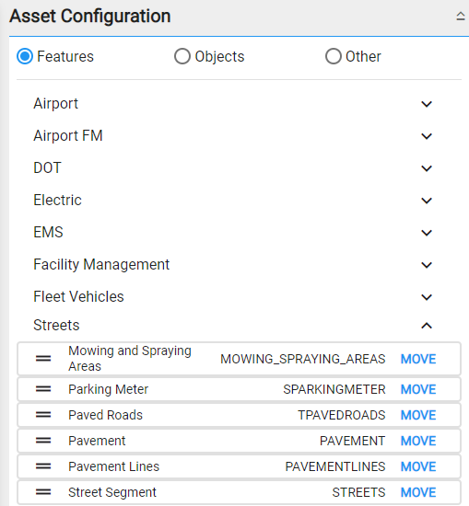Grab the drag handle of Paved Roads
The width and height of the screenshot is (469, 506).
[43, 415]
